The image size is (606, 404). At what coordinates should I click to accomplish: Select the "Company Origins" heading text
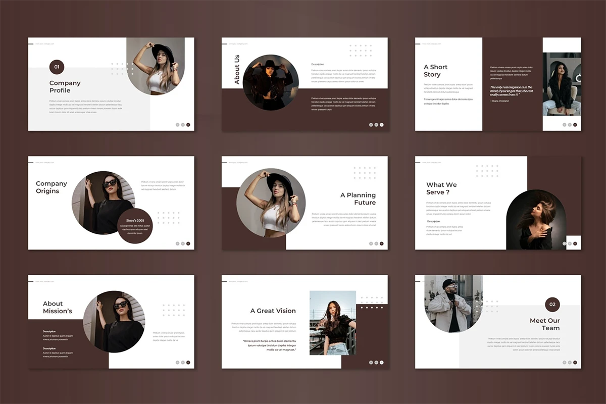tap(51, 187)
